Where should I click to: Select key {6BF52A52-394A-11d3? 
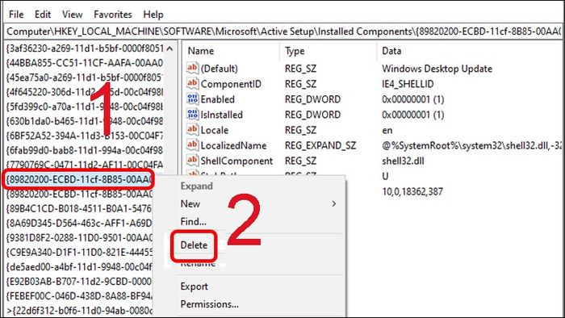pos(85,136)
